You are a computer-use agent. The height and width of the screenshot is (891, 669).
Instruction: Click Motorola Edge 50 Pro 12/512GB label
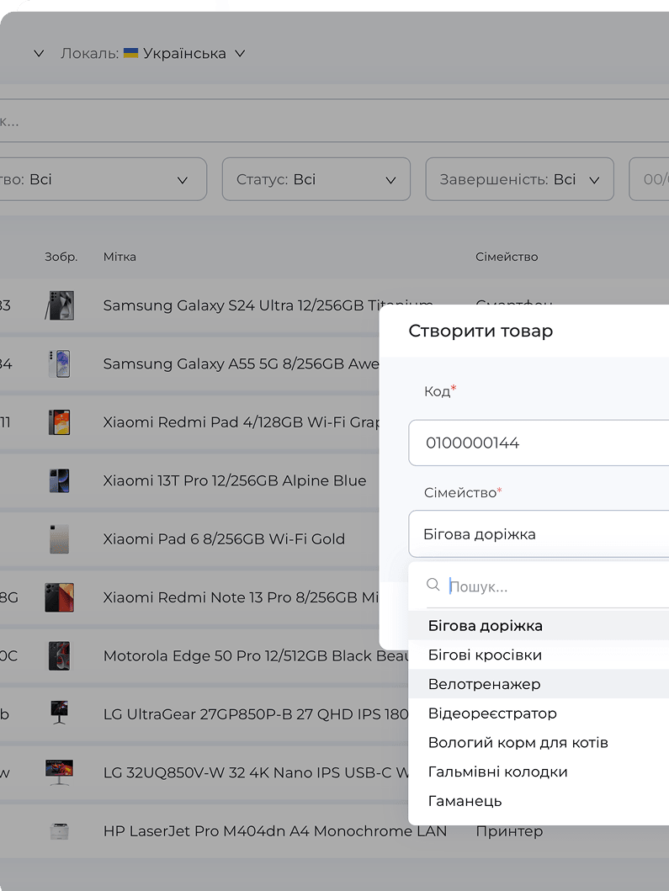[x=256, y=655]
